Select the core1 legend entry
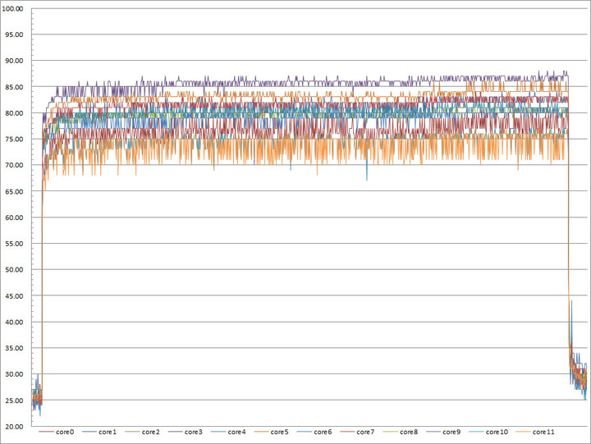591x444 pixels. 99,432
